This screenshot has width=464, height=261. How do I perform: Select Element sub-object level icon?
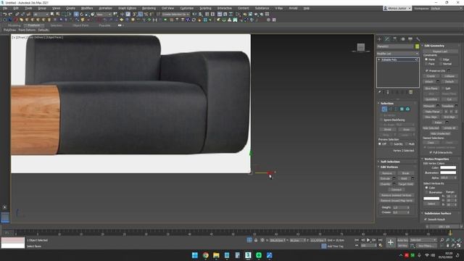coord(407,109)
